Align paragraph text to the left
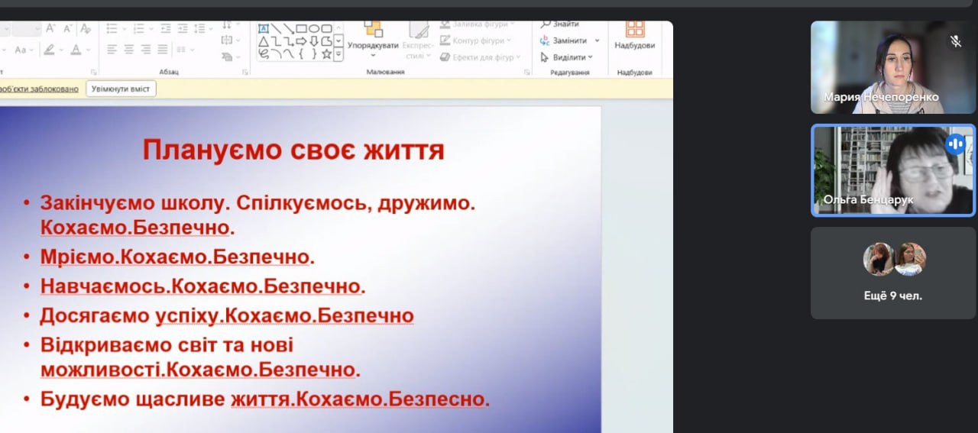 click(112, 49)
